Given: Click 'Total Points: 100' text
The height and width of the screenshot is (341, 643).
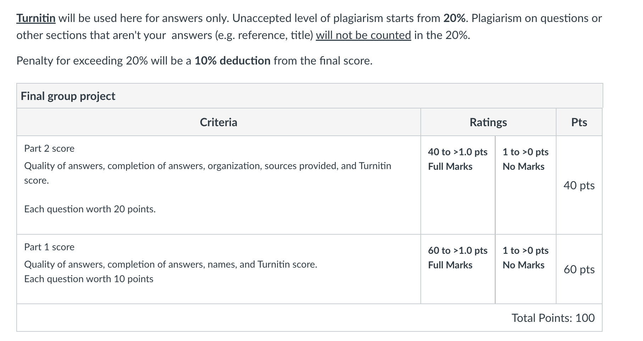Looking at the screenshot, I should pyautogui.click(x=553, y=318).
